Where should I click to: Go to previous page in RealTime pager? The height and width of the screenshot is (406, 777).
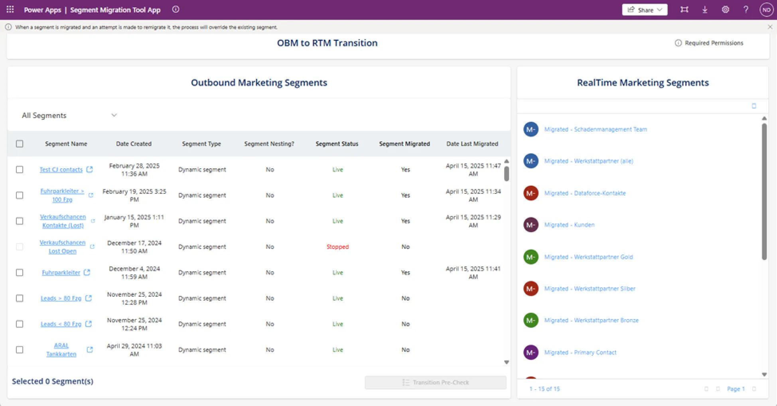point(718,389)
